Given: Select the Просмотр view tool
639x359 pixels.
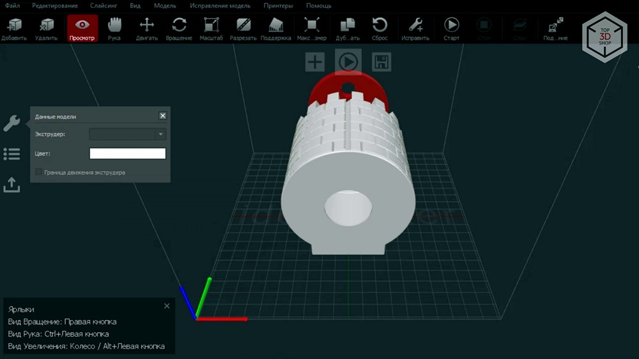Looking at the screenshot, I should click(x=82, y=29).
